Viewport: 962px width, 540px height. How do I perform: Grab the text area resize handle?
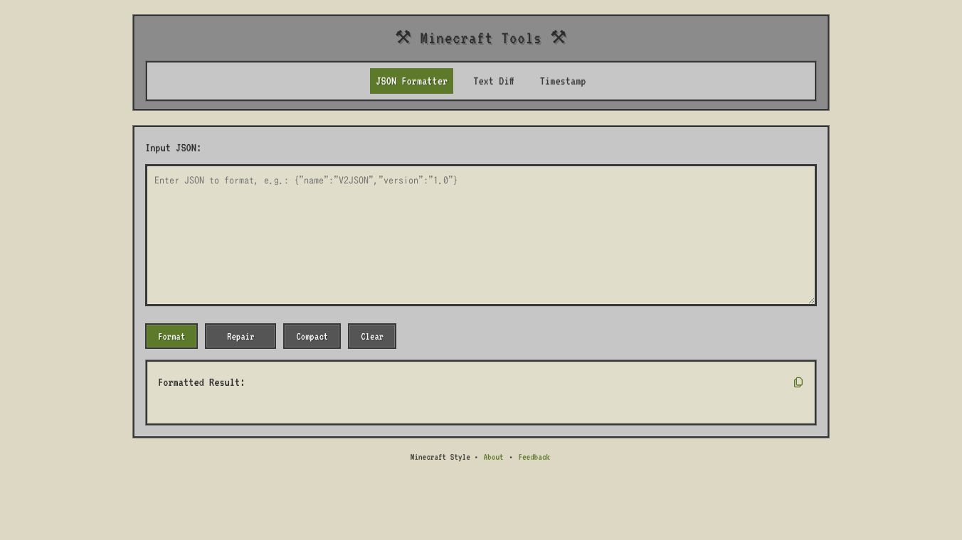[x=810, y=300]
